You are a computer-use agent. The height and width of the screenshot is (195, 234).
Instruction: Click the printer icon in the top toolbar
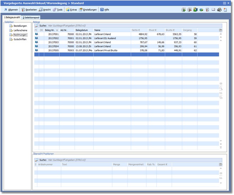[x=219, y=10]
